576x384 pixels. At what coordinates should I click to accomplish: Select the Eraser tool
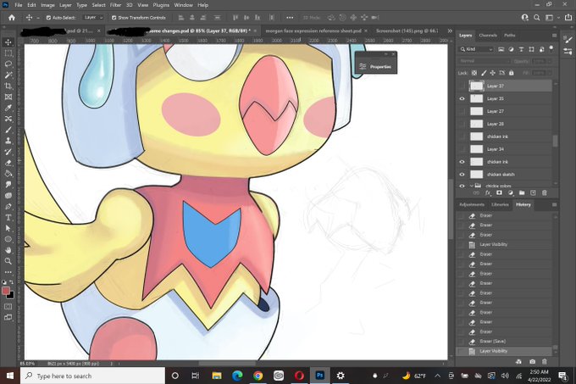coord(8,163)
